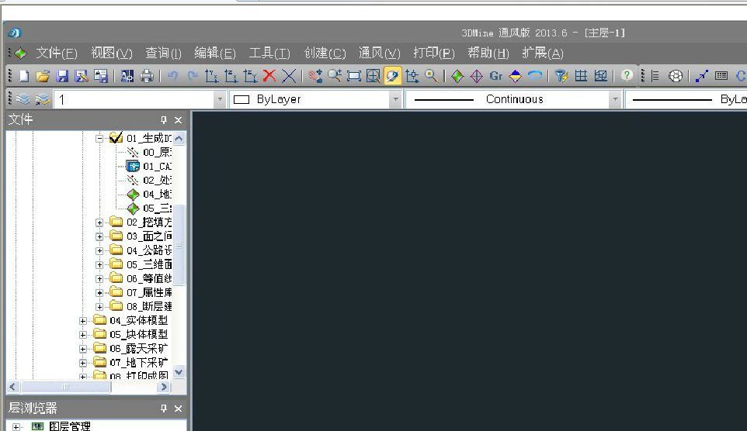The height and width of the screenshot is (431, 747).
Task: Expand the 04_公路 folder
Action: (99, 250)
